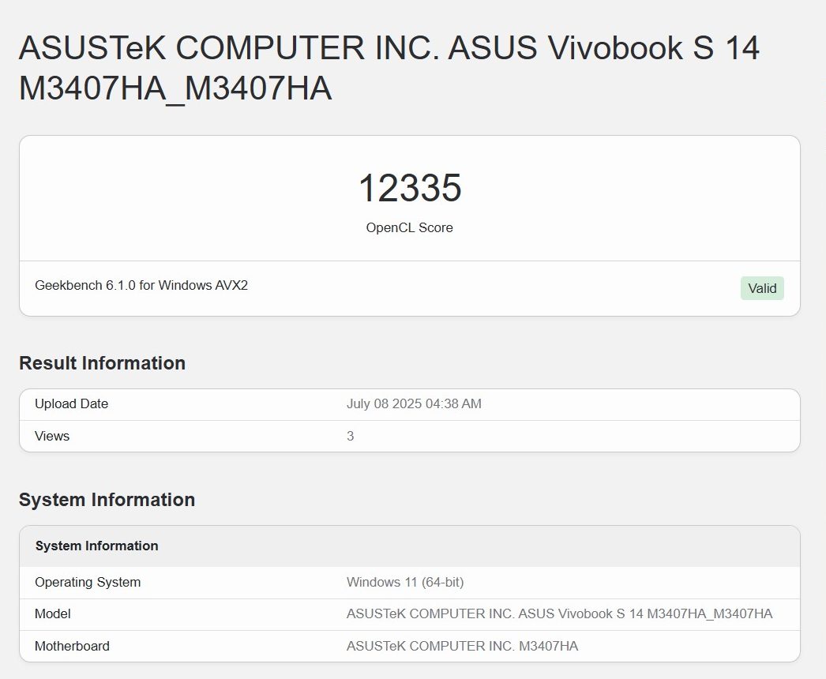Click the Views row label
826x679 pixels.
pos(51,436)
